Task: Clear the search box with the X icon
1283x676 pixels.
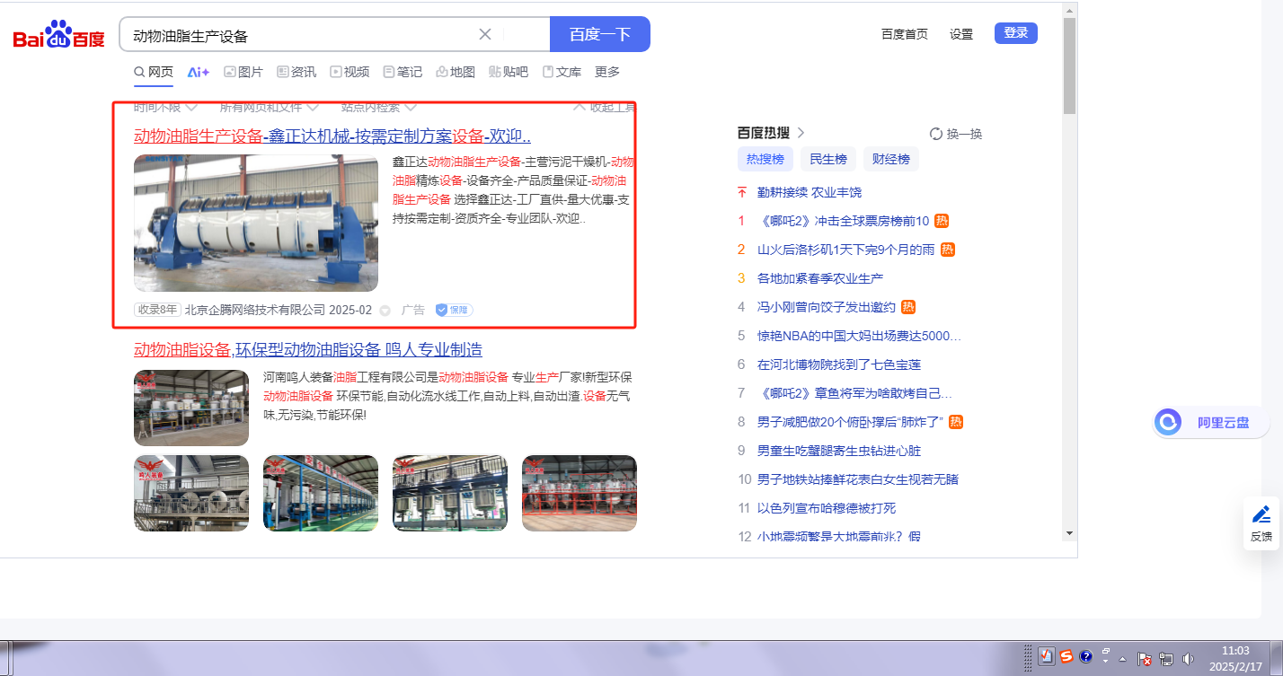Action: point(485,34)
